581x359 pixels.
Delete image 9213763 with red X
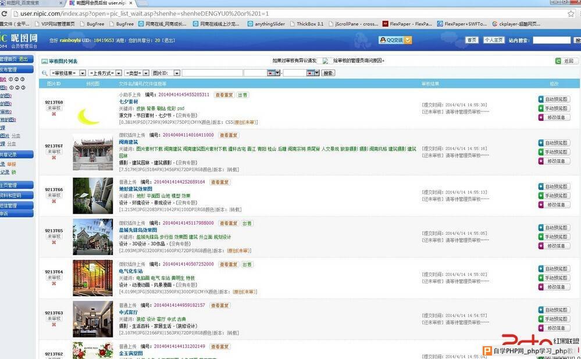pos(54,325)
